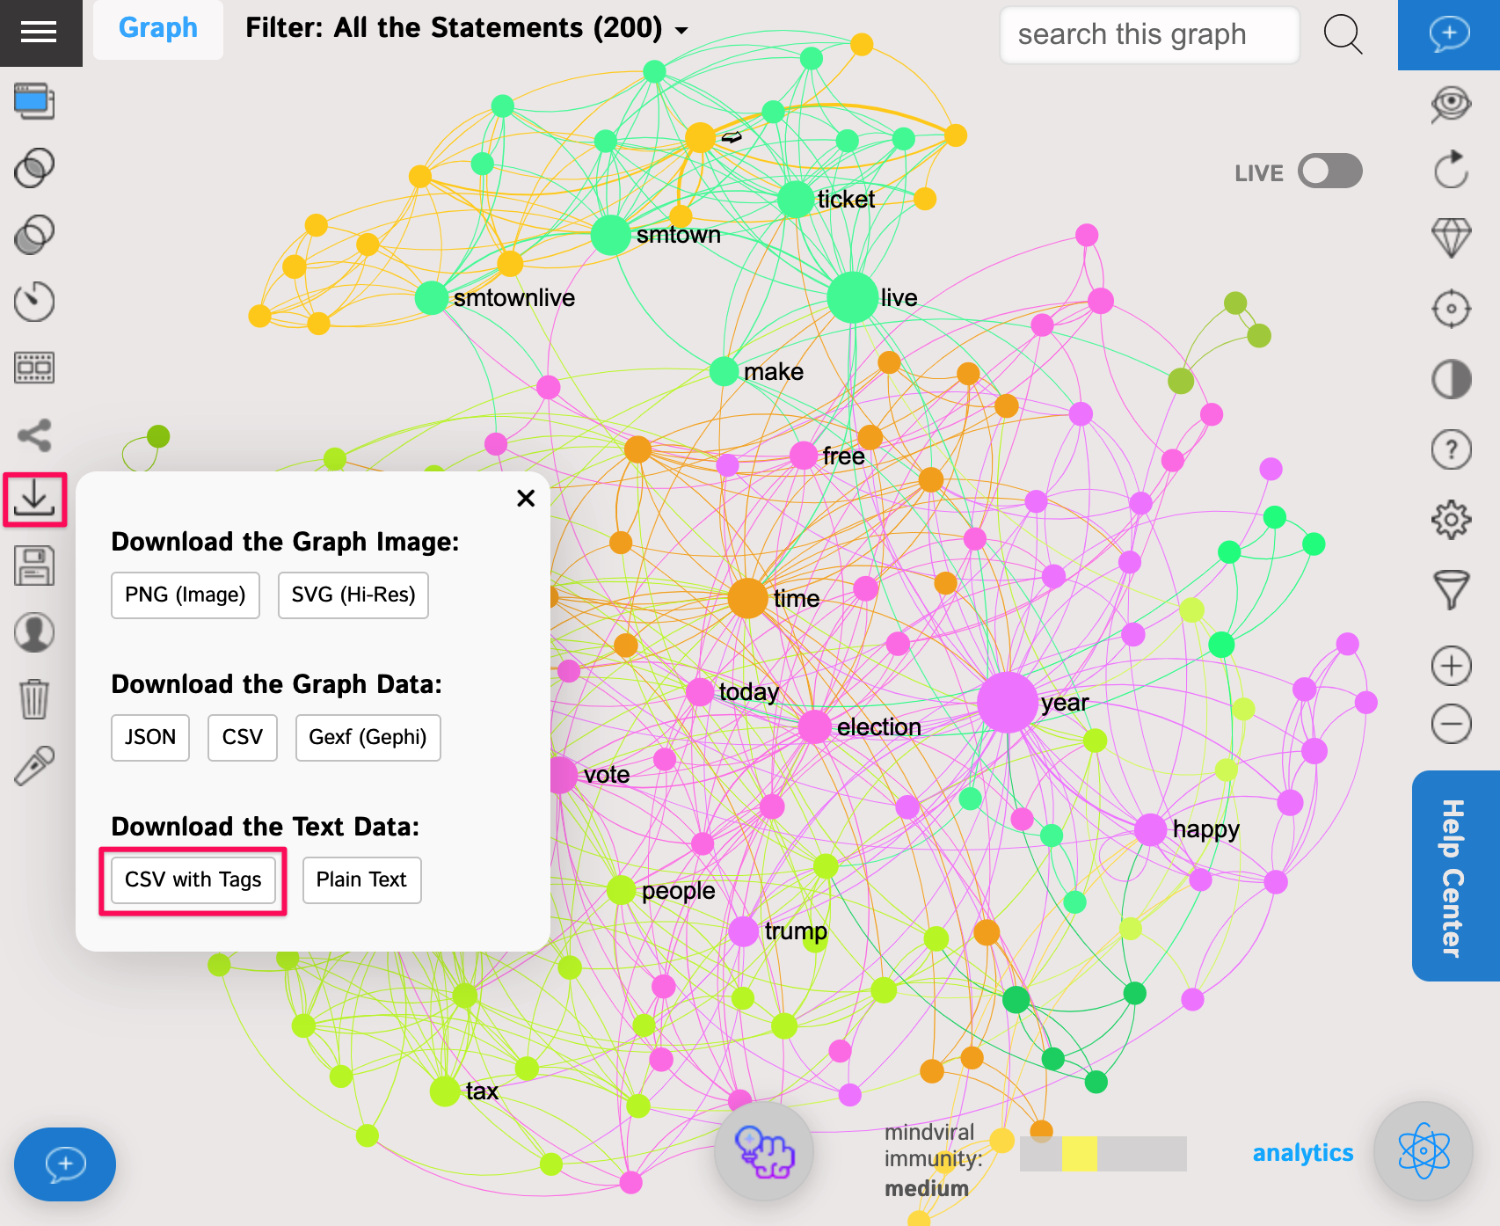Save the graph with the floppy disk icon

34,566
